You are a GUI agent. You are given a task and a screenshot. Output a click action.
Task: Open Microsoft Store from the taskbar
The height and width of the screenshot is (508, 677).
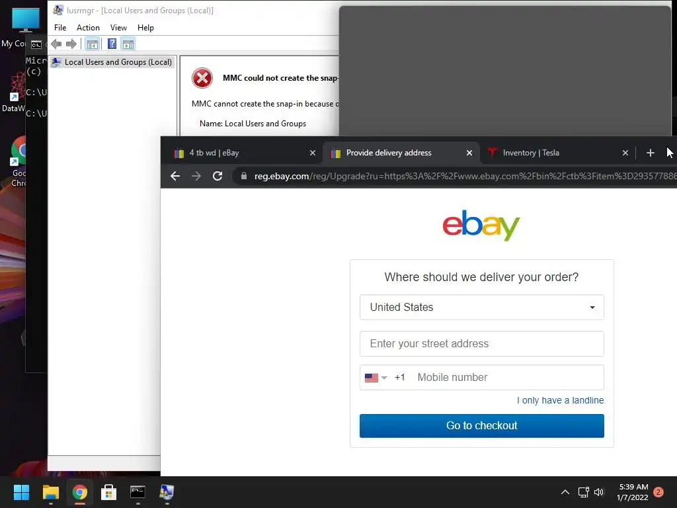pyautogui.click(x=108, y=492)
